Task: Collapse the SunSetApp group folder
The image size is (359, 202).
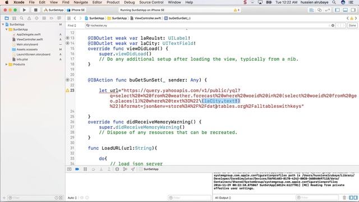Action: point(6,29)
